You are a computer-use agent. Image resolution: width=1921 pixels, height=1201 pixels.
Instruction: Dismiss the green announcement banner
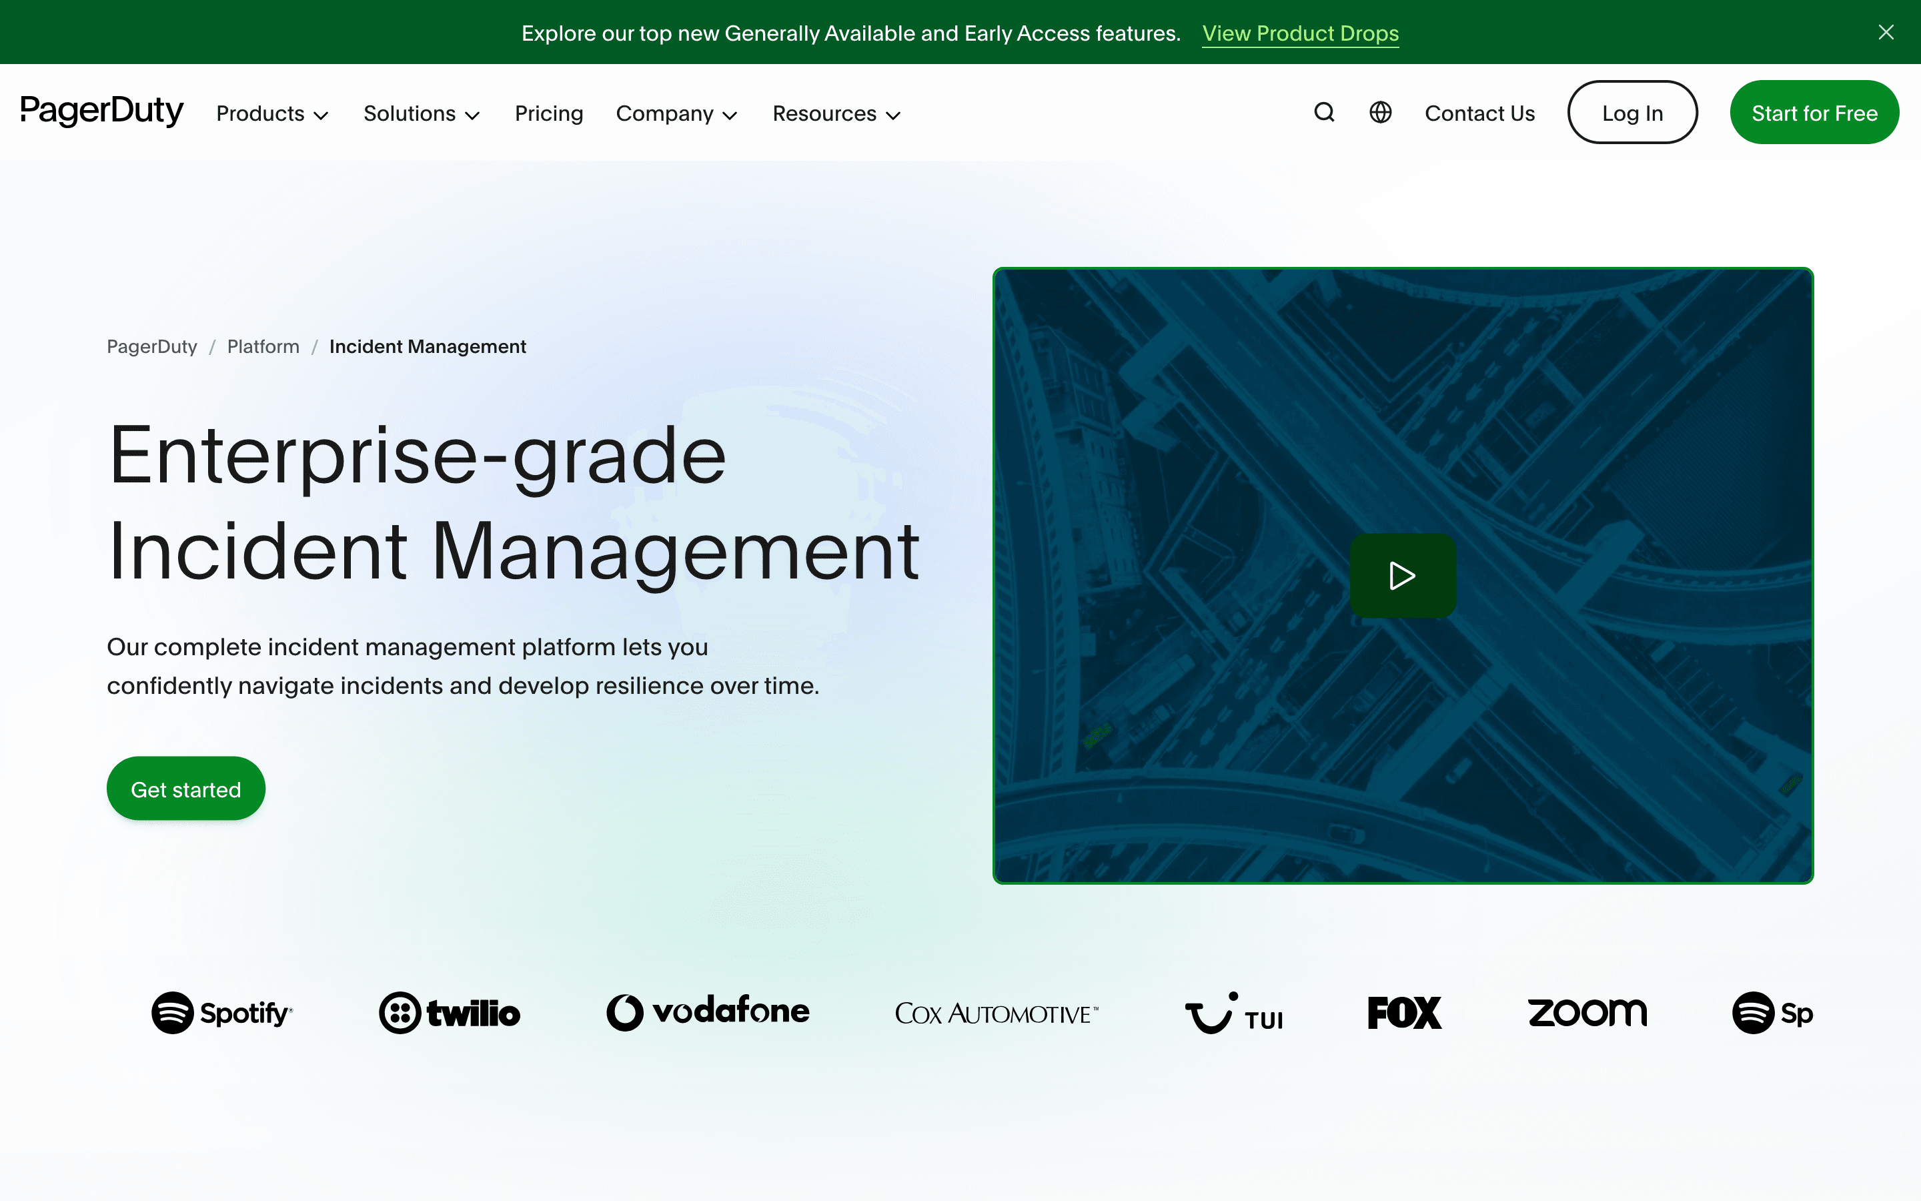click(x=1886, y=33)
